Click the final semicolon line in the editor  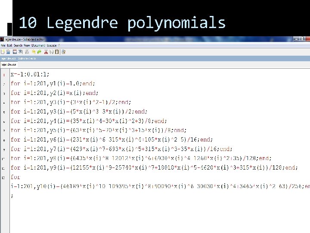pos(12,196)
